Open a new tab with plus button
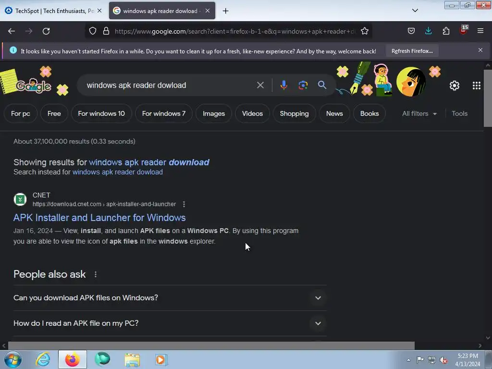 tap(226, 11)
